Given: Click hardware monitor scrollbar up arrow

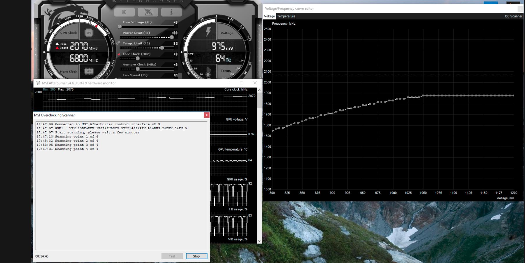Looking at the screenshot, I should tap(259, 90).
